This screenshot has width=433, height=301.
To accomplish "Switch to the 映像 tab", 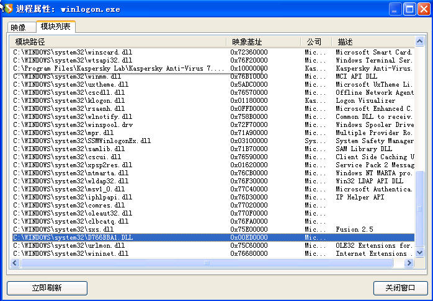I will pyautogui.click(x=22, y=27).
